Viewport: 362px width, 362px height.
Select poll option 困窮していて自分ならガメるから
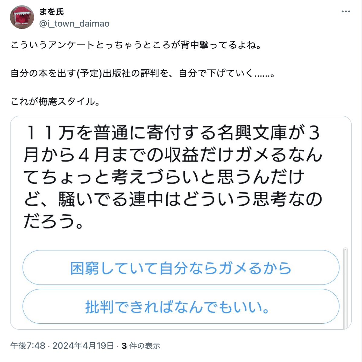[x=181, y=267]
